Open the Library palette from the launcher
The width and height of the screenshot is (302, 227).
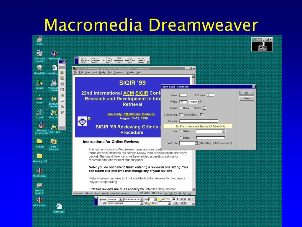96,60
